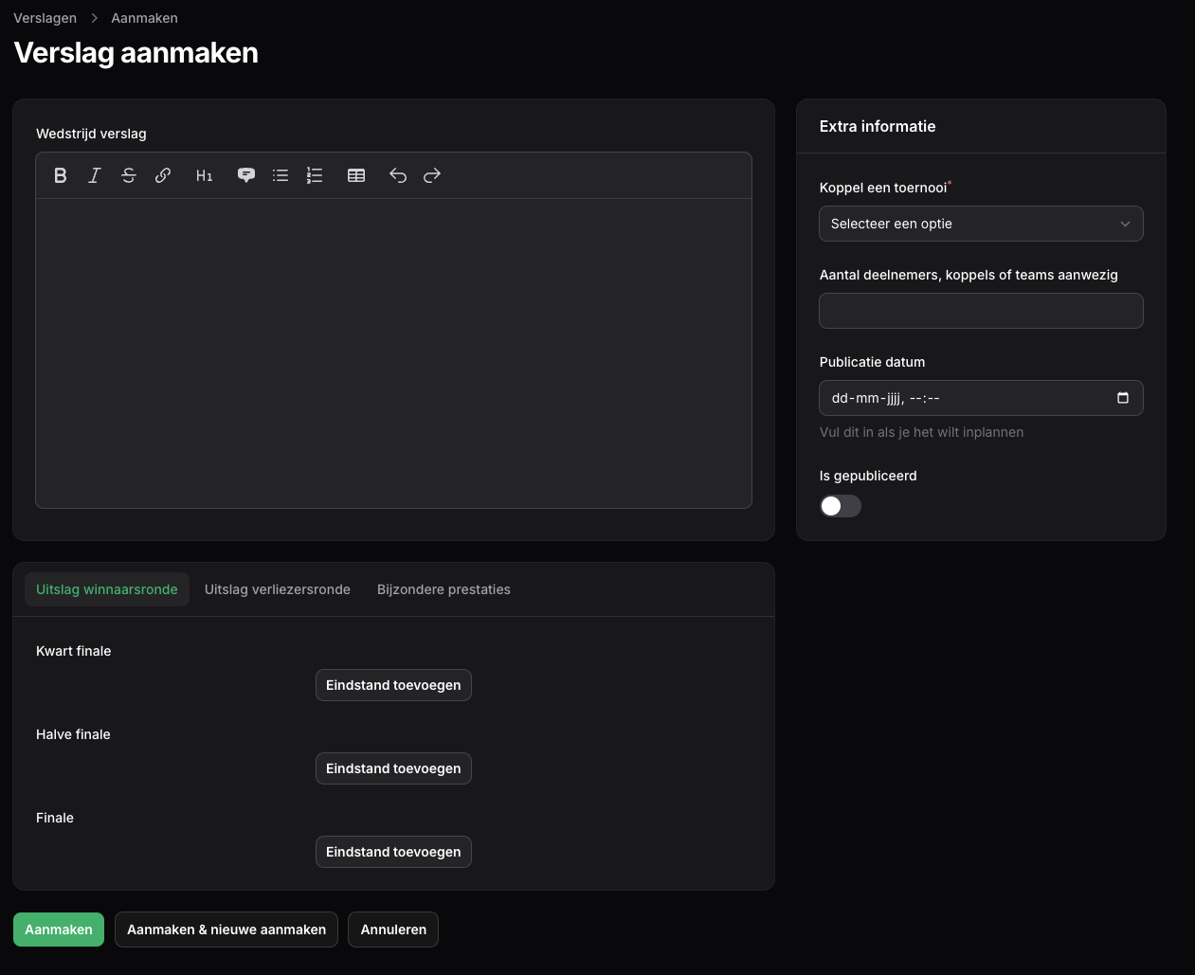Create a numbered list
The image size is (1195, 975).
point(315,175)
